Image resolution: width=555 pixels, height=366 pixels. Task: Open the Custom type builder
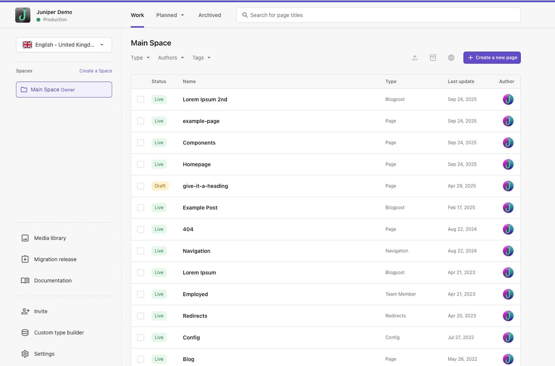click(x=59, y=333)
